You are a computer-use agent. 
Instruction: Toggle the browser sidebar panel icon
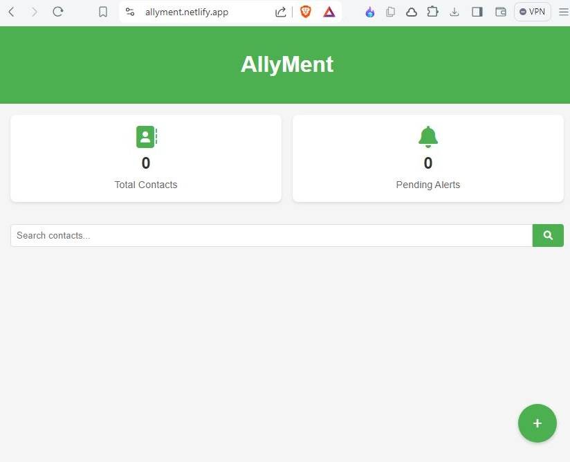[x=477, y=12]
